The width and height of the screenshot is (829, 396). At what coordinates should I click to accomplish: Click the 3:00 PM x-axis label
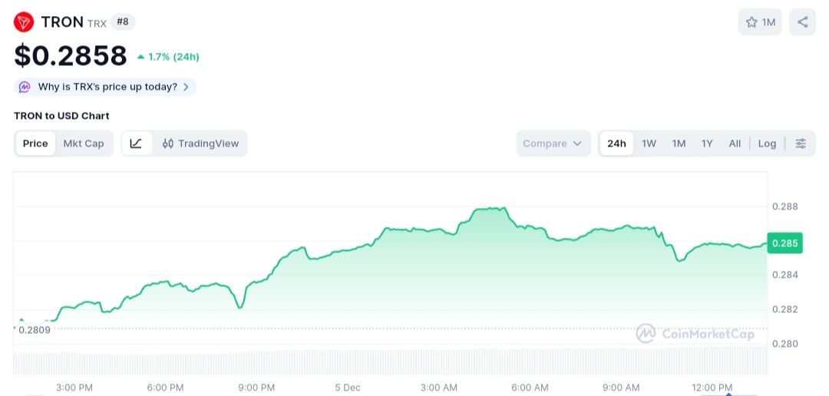pyautogui.click(x=74, y=388)
